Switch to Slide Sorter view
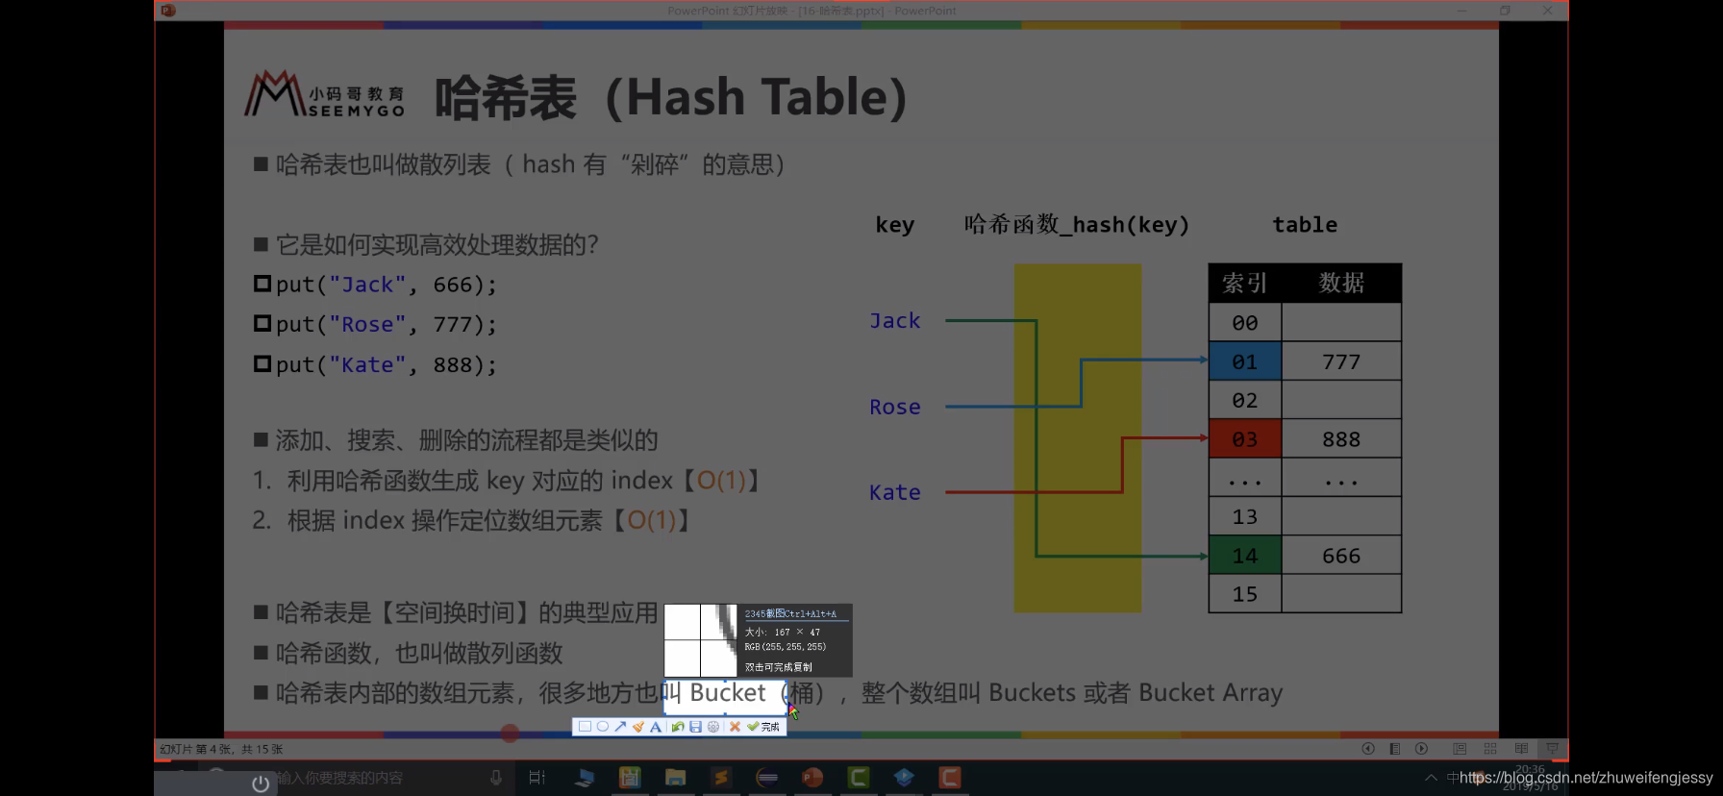This screenshot has height=796, width=1723. tap(1490, 749)
